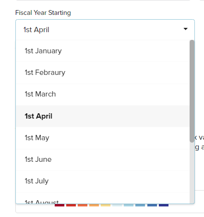Open the Fiscal Year Starting dropdown
Screen dimensions: 204x217
click(x=105, y=30)
